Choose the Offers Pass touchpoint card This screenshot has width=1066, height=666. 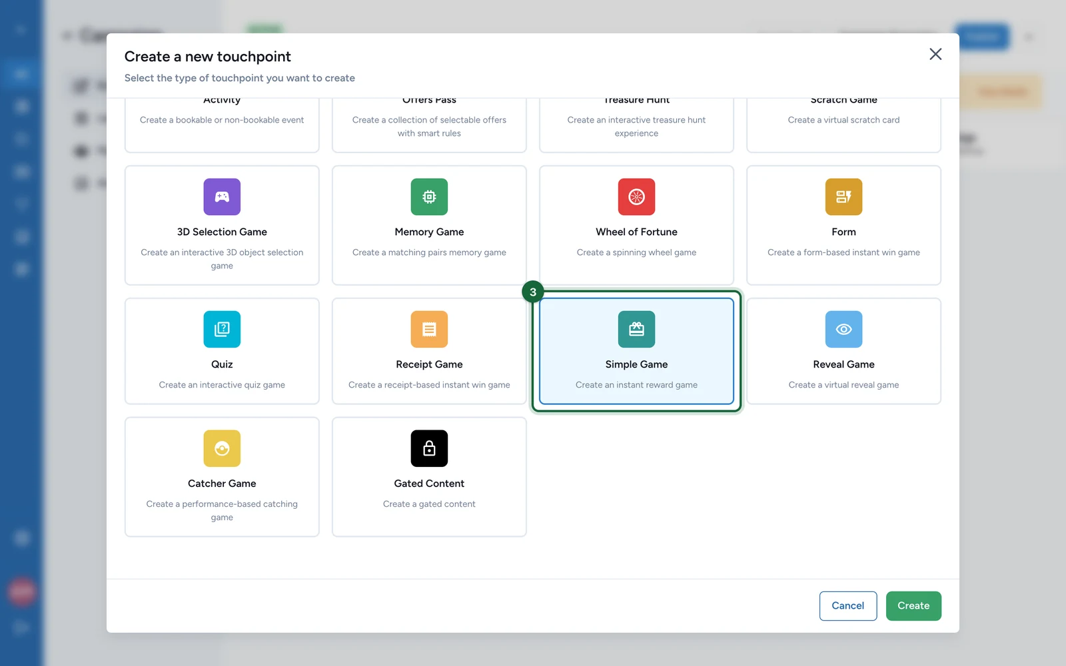point(429,125)
